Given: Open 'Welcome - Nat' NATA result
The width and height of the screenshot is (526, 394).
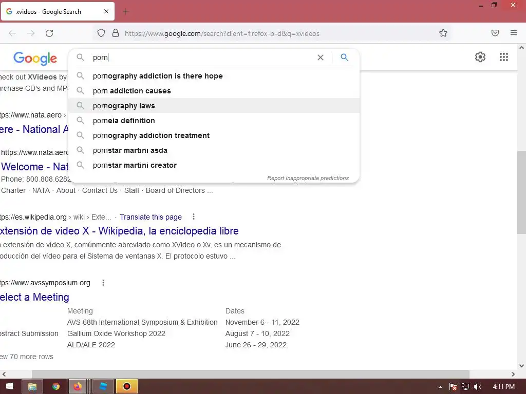Looking at the screenshot, I should click(x=34, y=167).
